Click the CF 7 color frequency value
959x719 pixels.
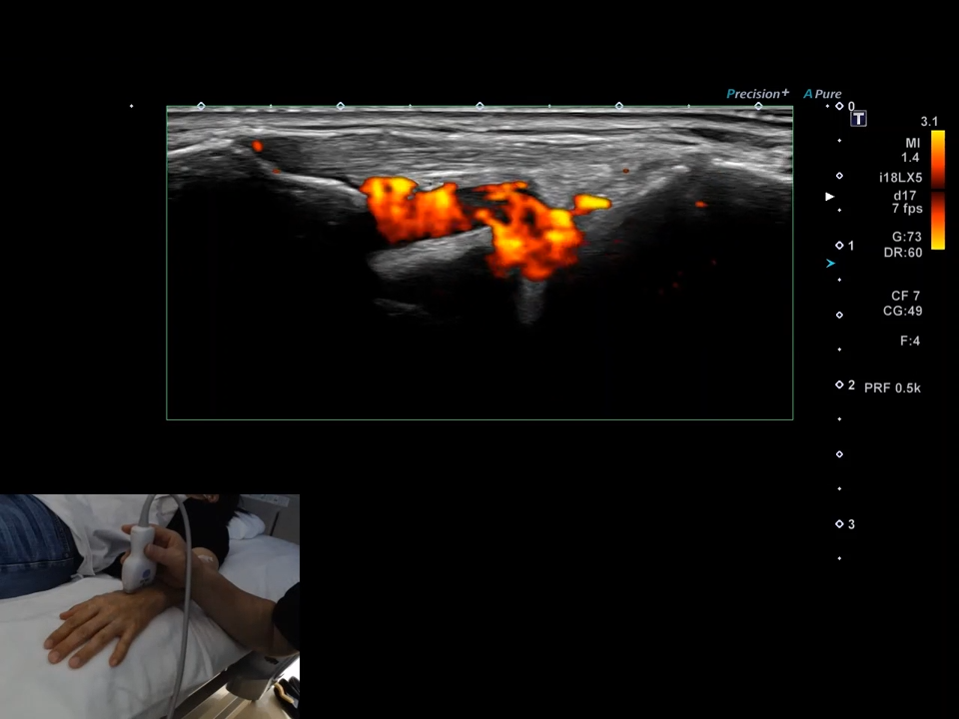906,296
